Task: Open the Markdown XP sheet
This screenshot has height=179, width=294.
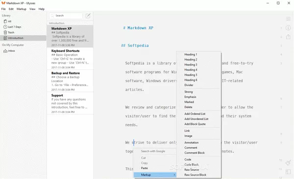Action: click(70, 36)
